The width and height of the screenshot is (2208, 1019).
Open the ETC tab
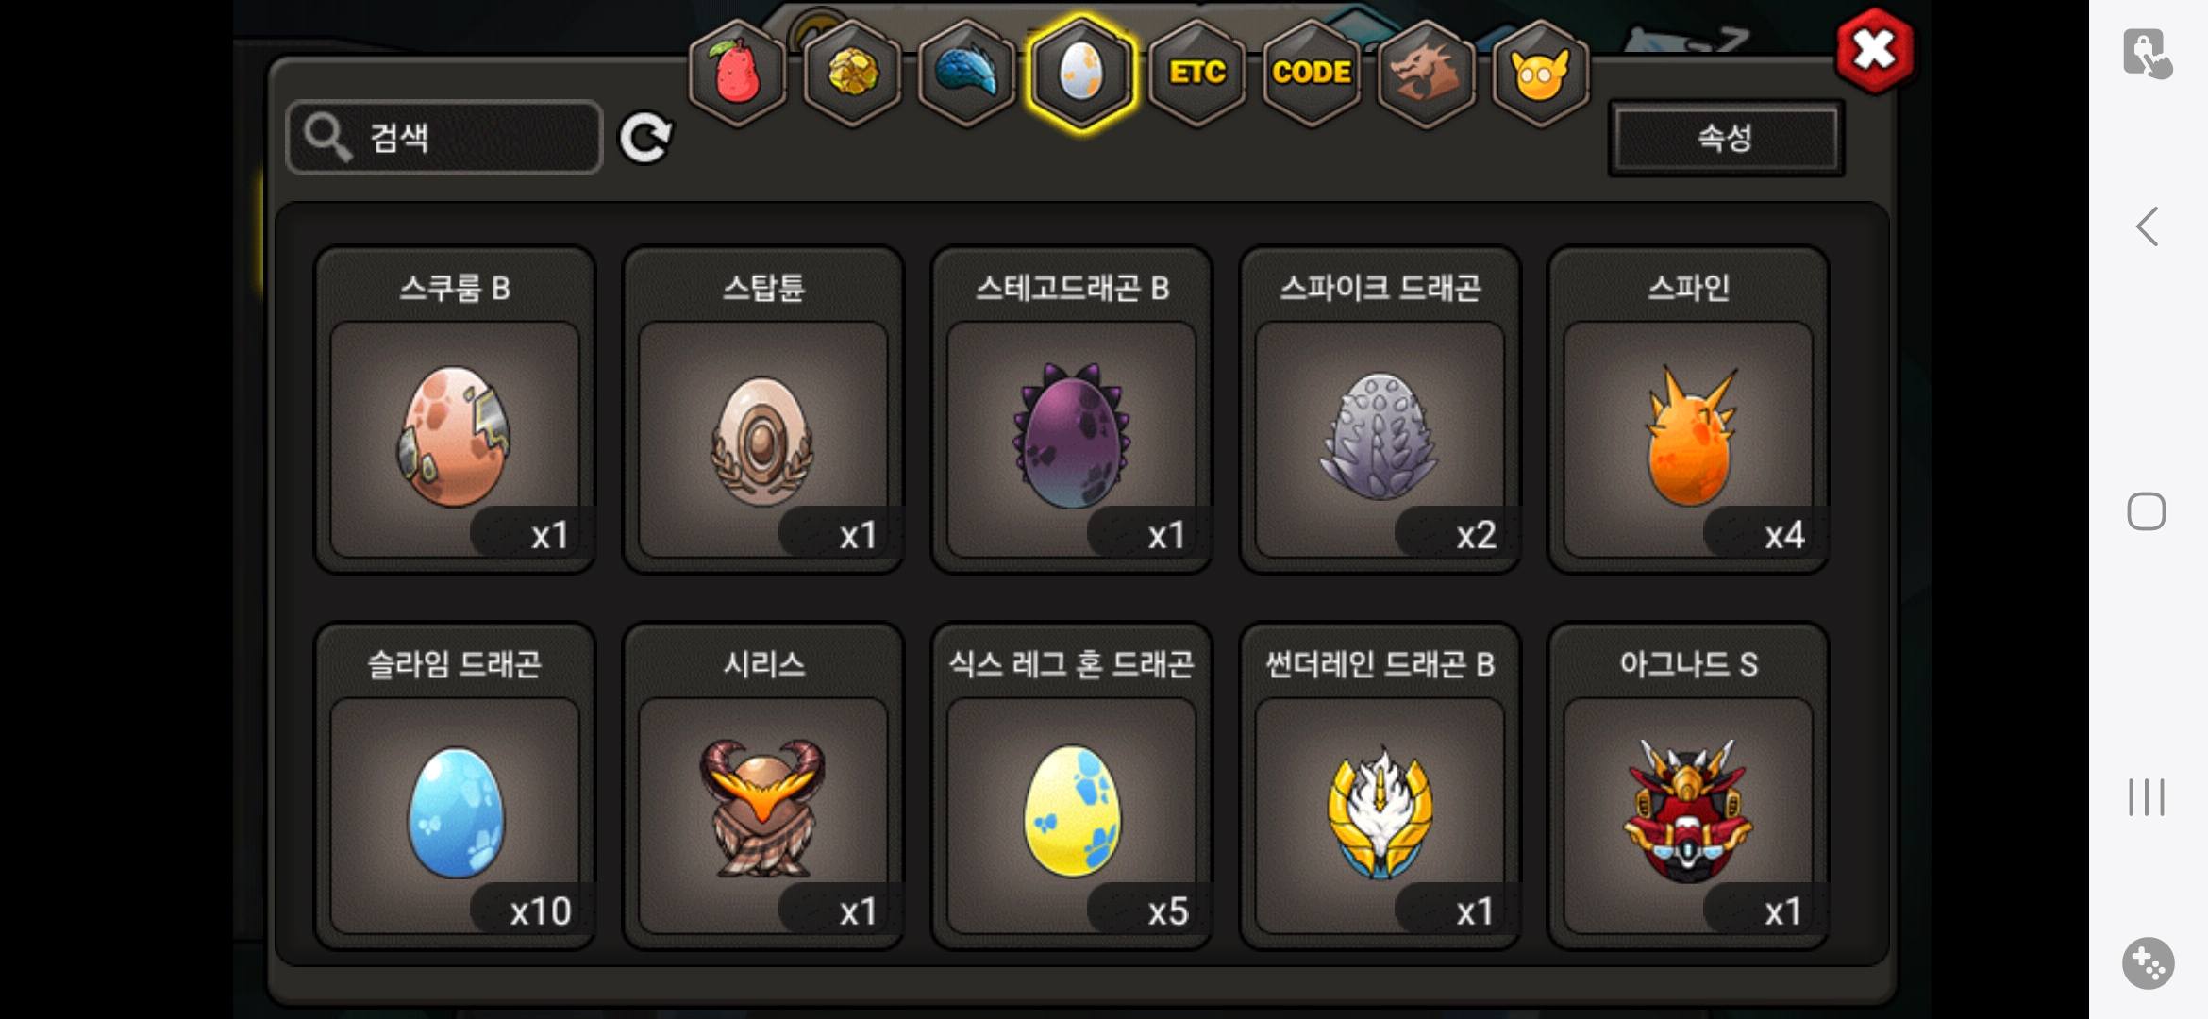[1196, 73]
